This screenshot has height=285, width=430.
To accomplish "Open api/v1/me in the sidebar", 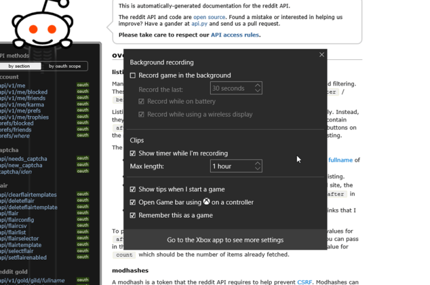I will coord(12,86).
